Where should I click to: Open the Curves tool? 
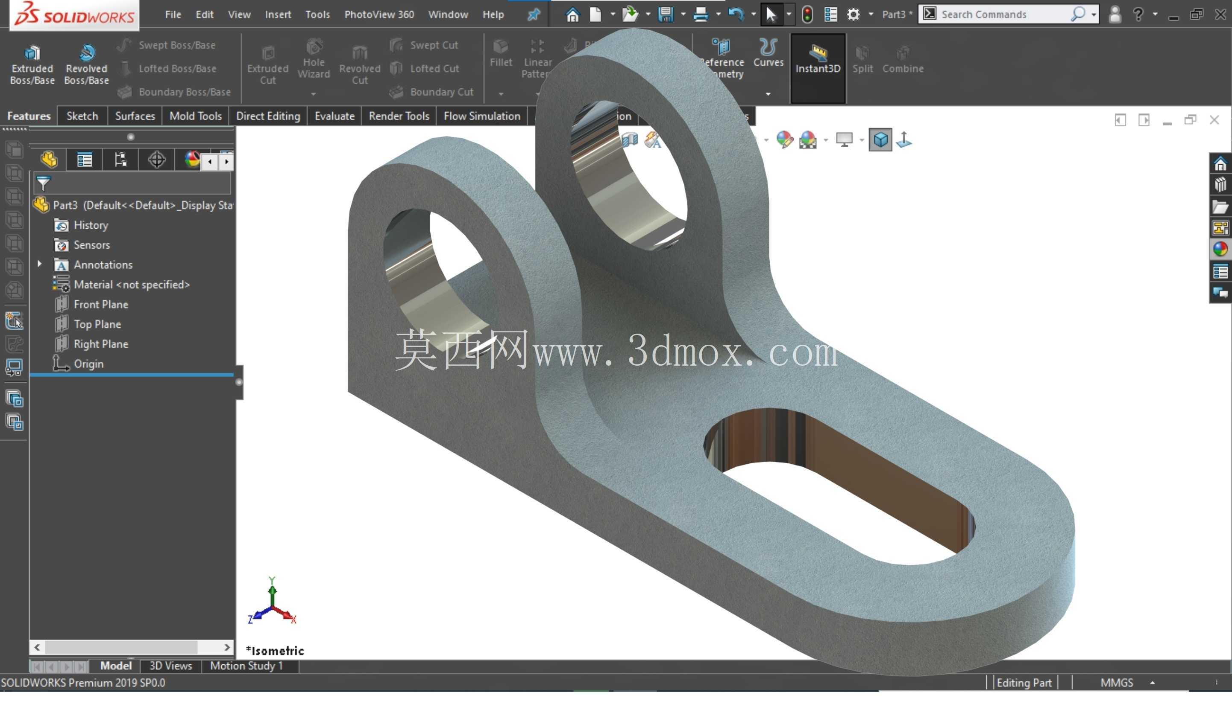click(768, 53)
